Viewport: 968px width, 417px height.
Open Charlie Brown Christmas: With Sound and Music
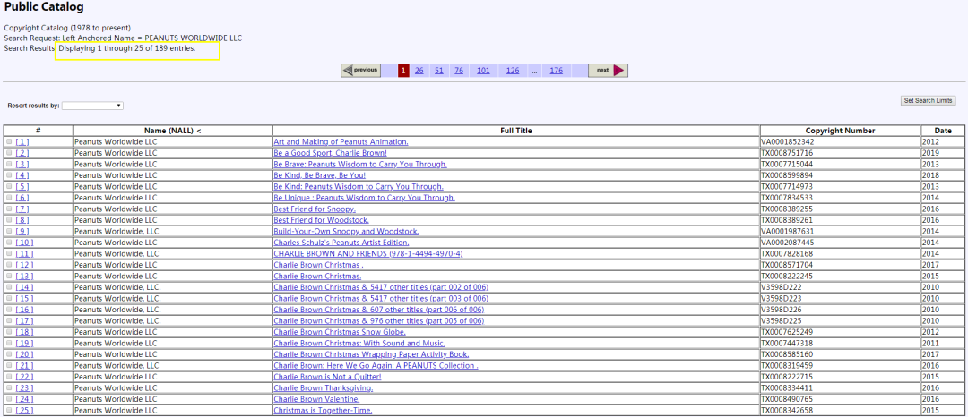[x=359, y=343]
